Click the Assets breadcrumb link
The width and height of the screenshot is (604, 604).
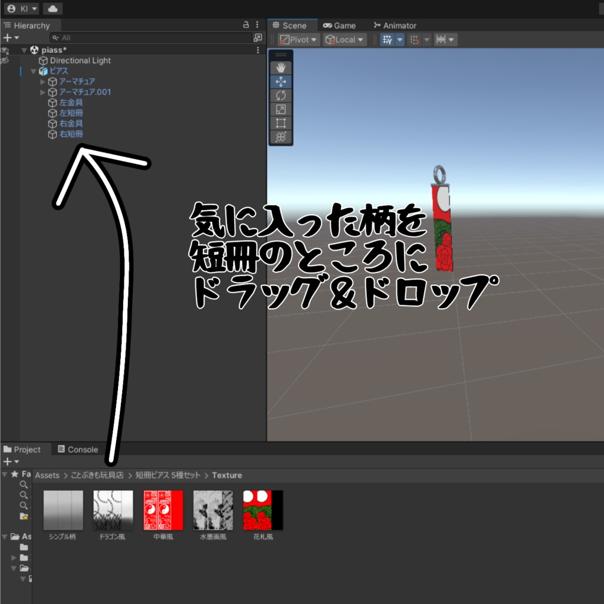(x=47, y=475)
